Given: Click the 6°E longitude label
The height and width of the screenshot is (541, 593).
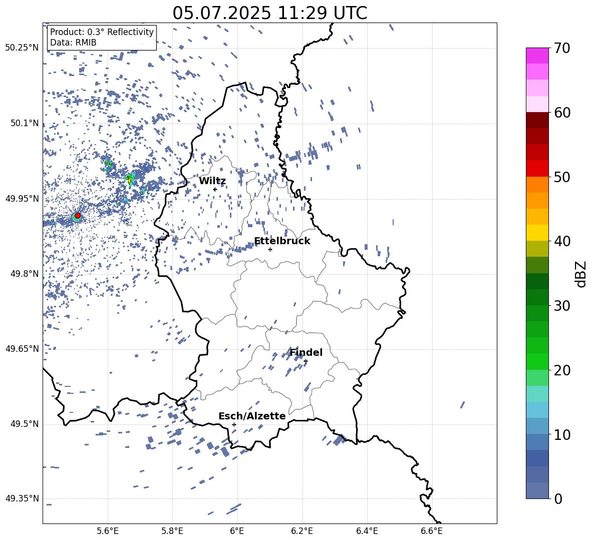Looking at the screenshot, I should (237, 531).
